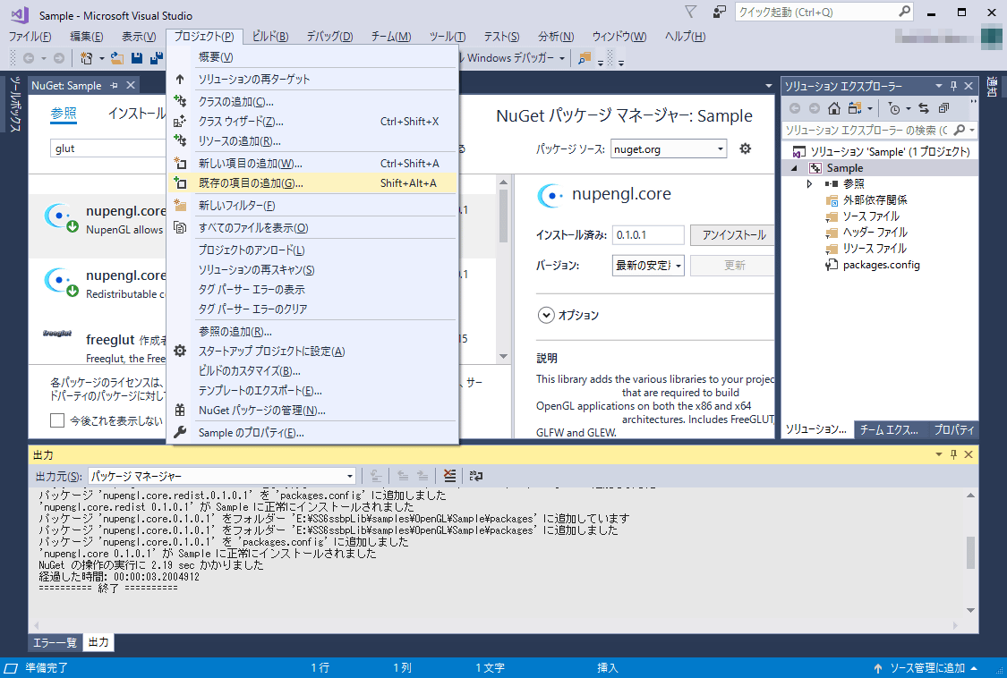Expand the Options section

click(x=546, y=315)
